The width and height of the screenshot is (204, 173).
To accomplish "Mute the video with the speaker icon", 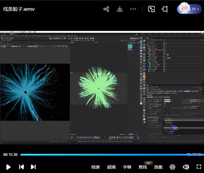I will tap(186, 167).
